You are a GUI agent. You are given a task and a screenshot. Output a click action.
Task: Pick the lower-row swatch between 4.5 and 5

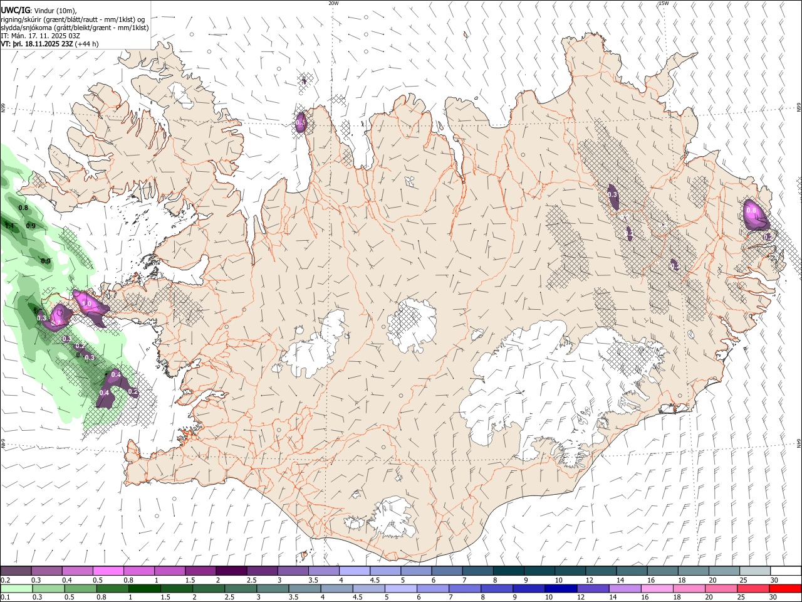click(x=370, y=588)
